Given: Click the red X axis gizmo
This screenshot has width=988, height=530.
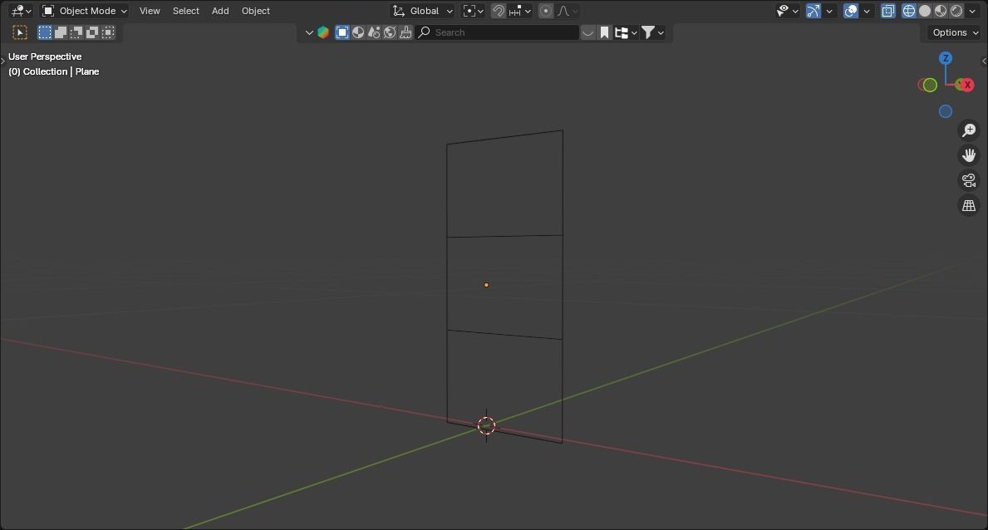Looking at the screenshot, I should (x=966, y=85).
